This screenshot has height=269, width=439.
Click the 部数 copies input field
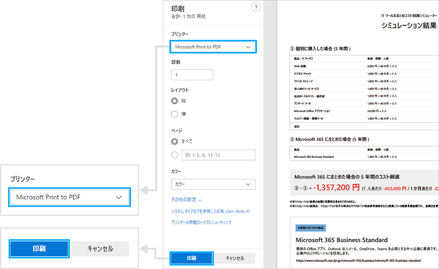coord(192,75)
